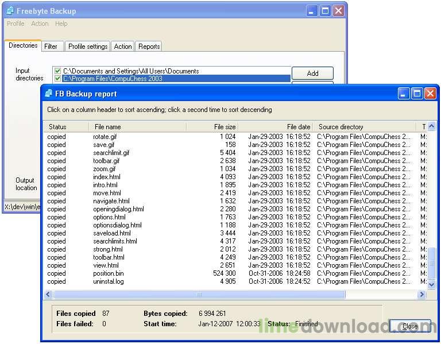Select the intro.html row
The image size is (441, 344).
click(235, 185)
